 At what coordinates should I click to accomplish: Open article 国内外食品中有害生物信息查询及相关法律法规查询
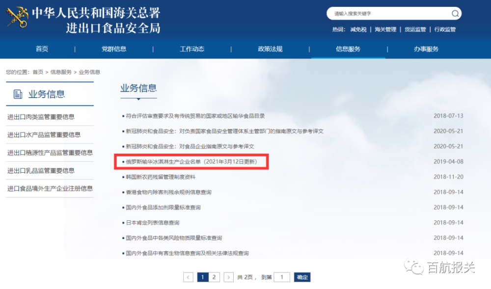[x=187, y=253]
